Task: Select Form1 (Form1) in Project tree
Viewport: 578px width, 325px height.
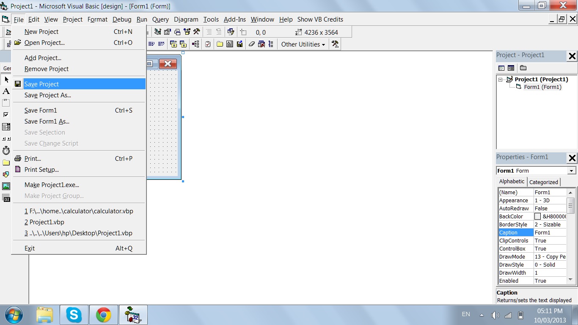Action: [x=542, y=87]
